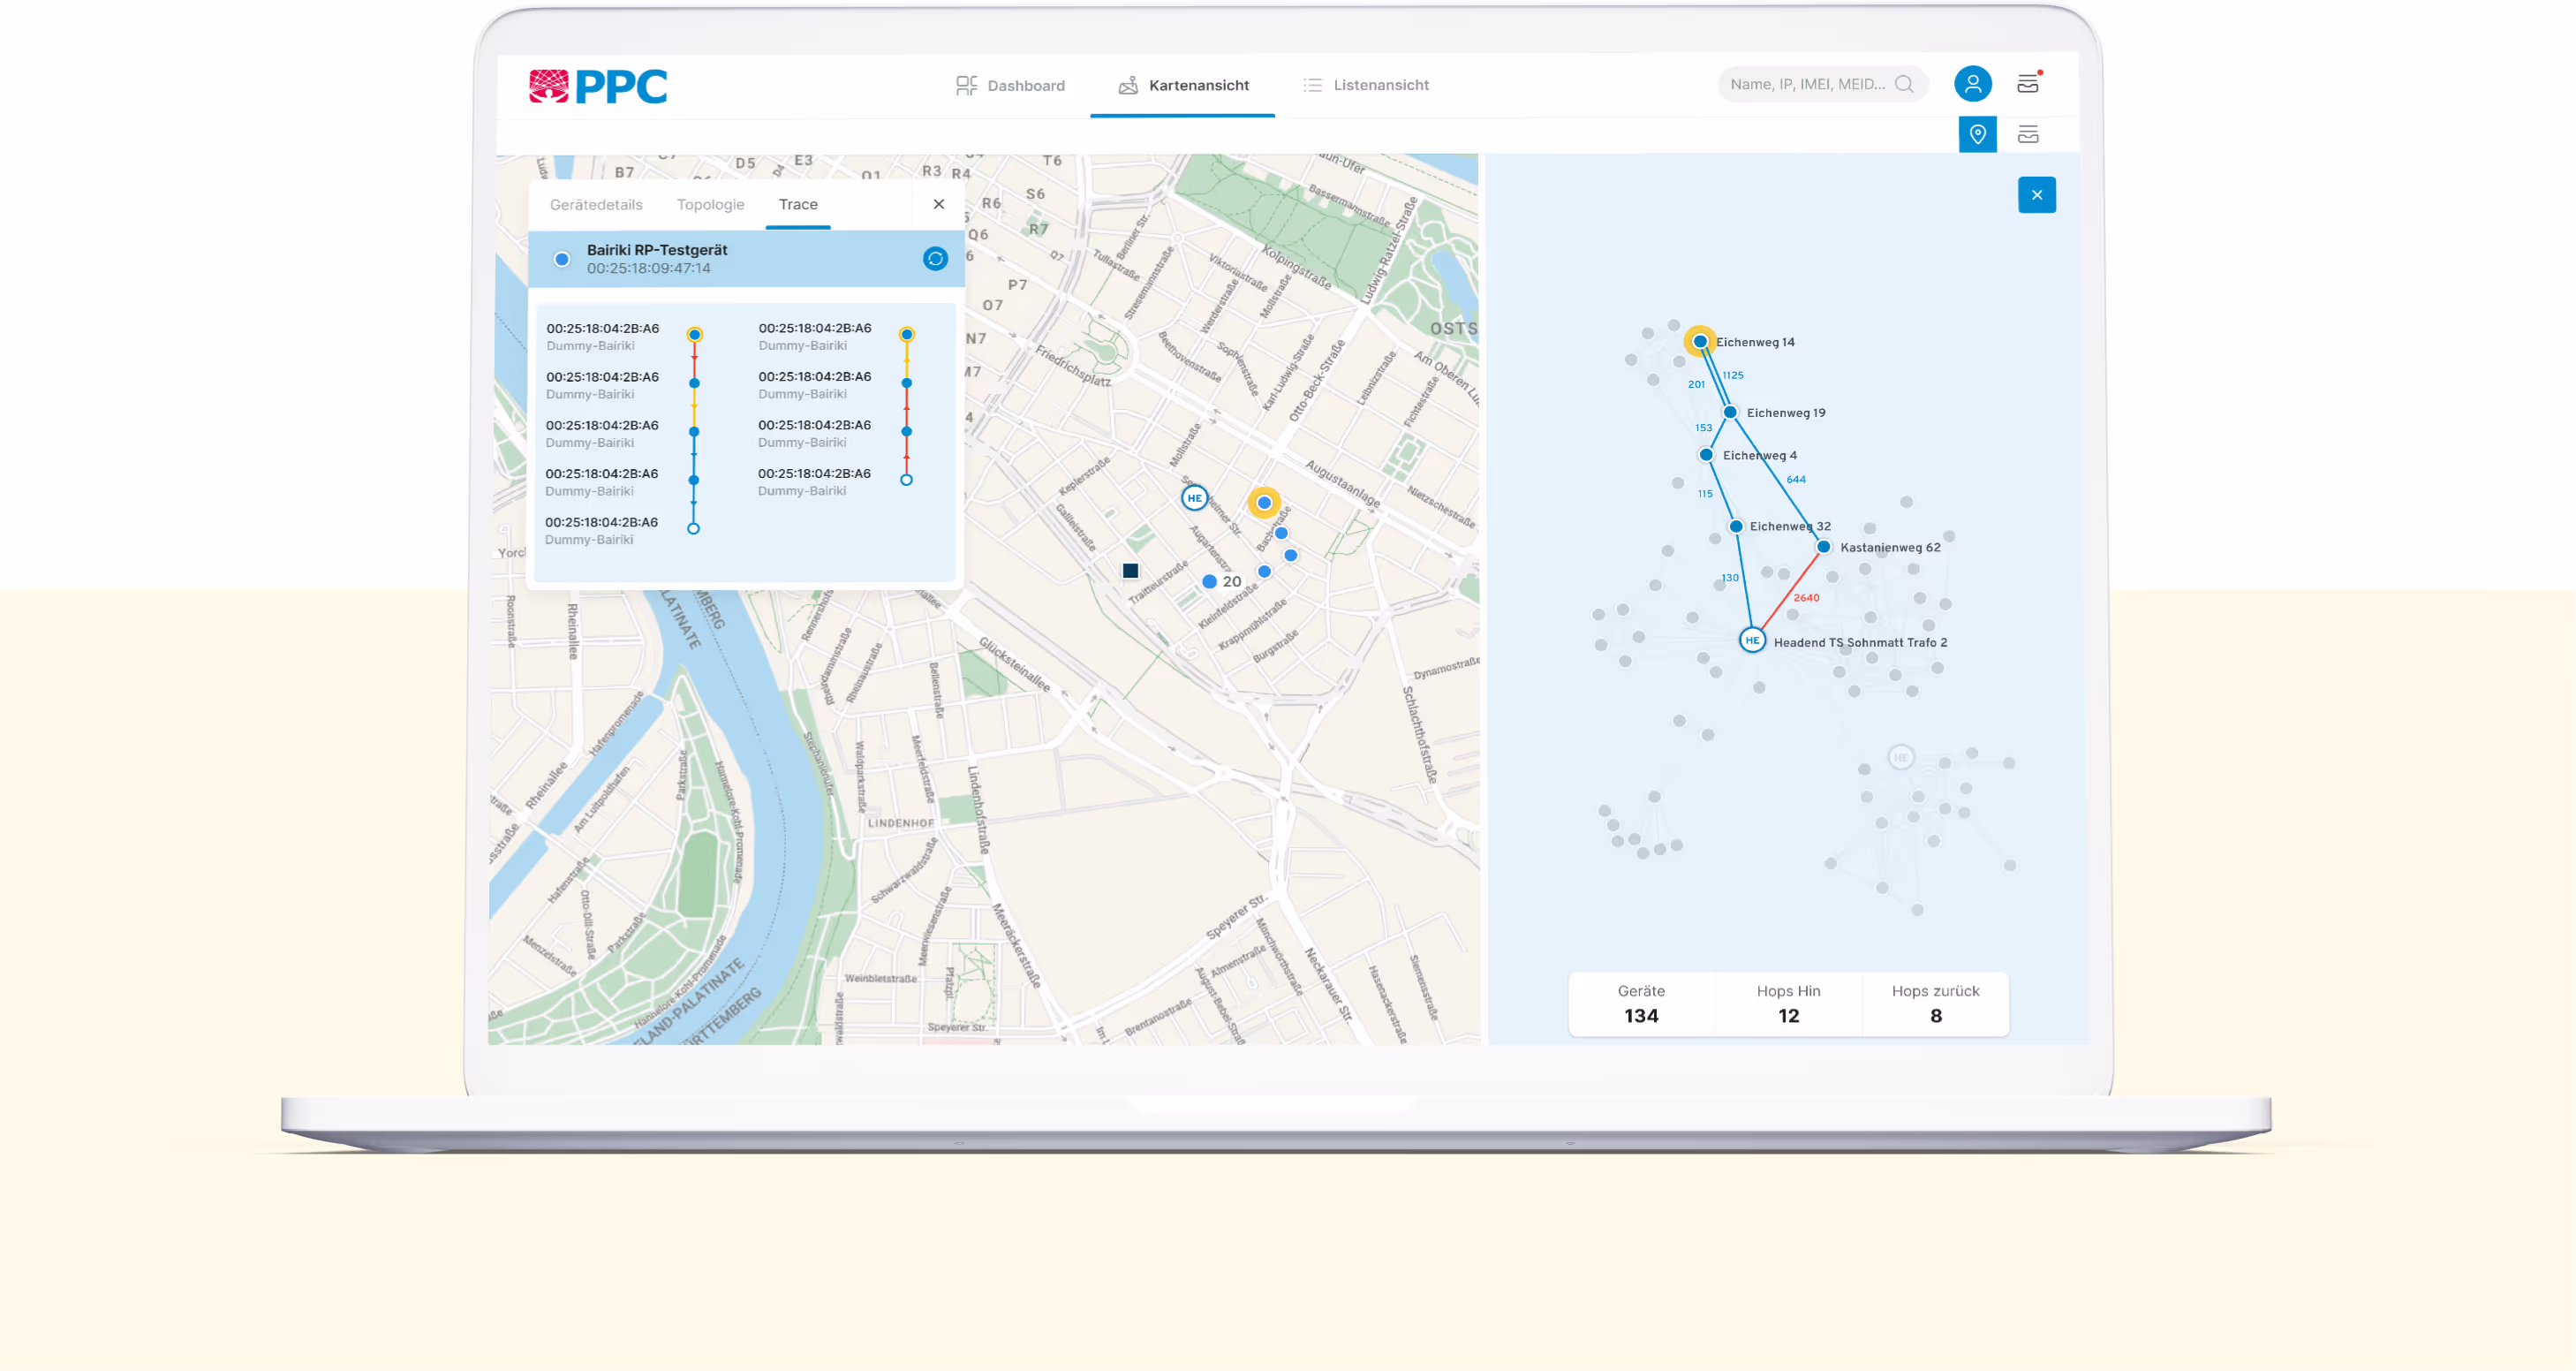Click last hollow hop marker in right trace column
This screenshot has width=2576, height=1371.
pyautogui.click(x=906, y=480)
